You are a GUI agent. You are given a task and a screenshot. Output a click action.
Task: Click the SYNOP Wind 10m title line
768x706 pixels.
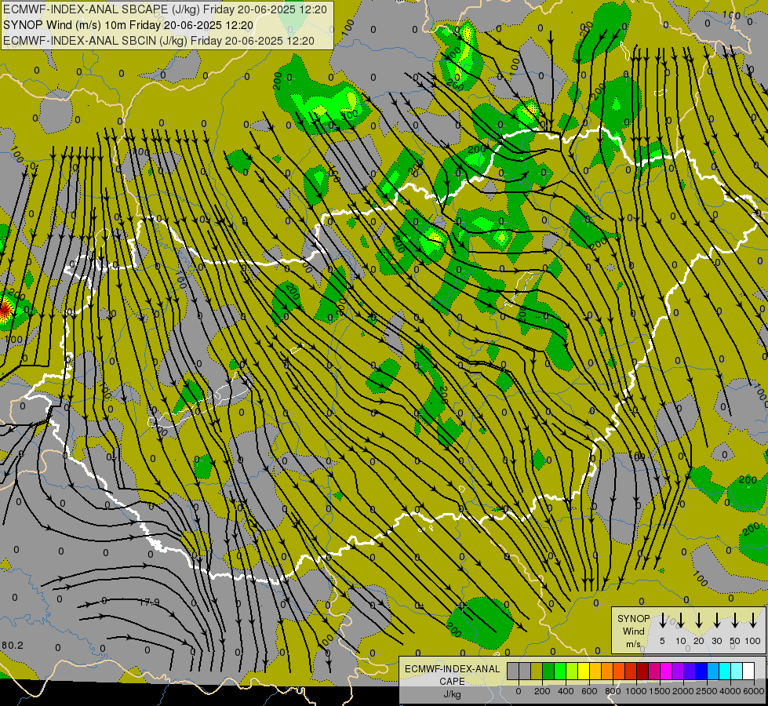pyautogui.click(x=129, y=25)
